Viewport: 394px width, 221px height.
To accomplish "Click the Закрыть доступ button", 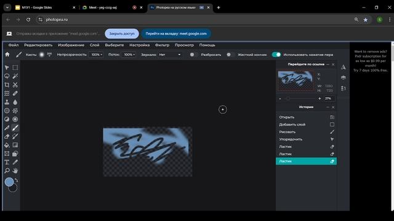I will pos(122,34).
